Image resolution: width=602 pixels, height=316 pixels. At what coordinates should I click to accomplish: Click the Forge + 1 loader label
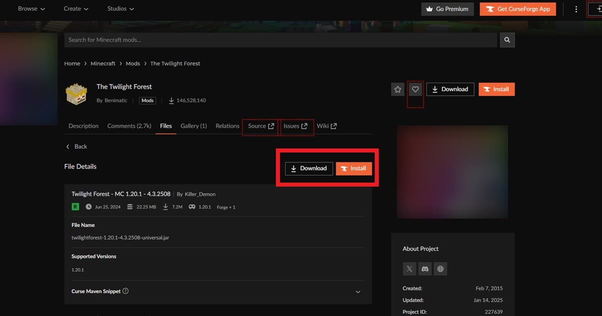tap(226, 207)
